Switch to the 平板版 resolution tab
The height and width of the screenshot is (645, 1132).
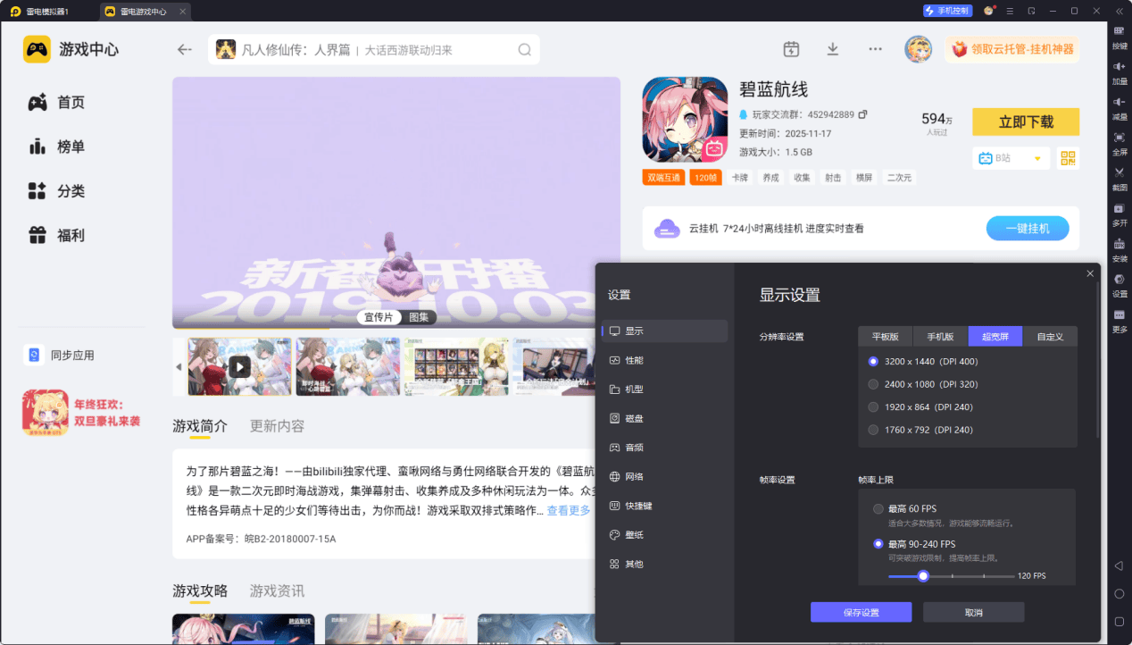(x=886, y=337)
